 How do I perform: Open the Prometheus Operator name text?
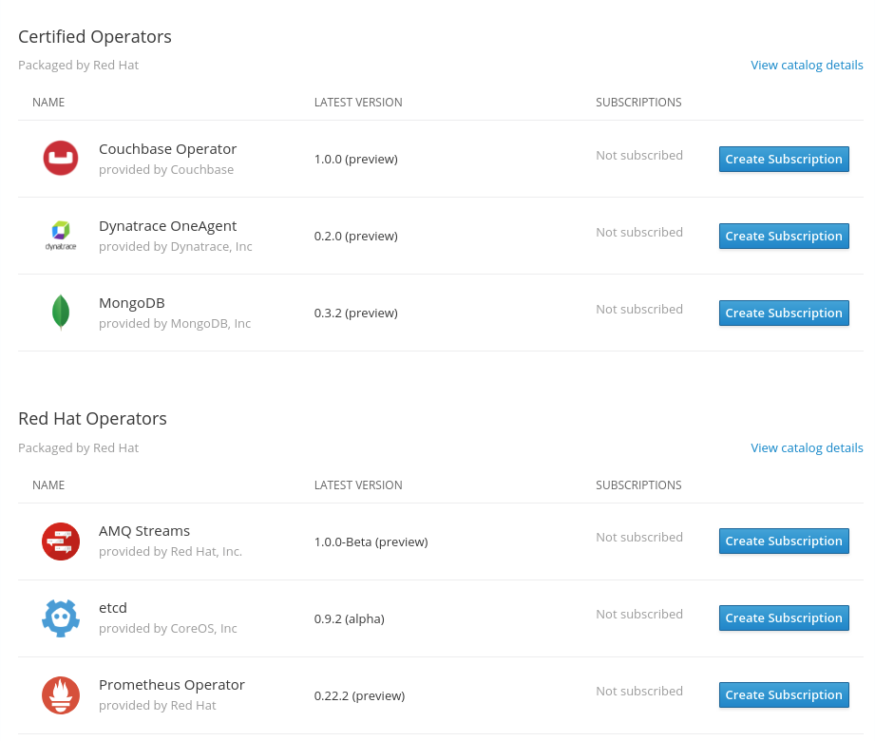point(172,685)
